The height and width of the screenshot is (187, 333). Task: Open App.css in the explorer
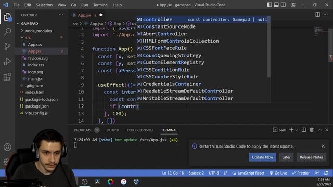pos(35,45)
